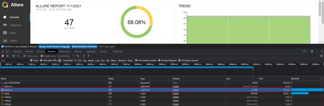Toggle device toolbar emulation icon

click(x=8, y=51)
